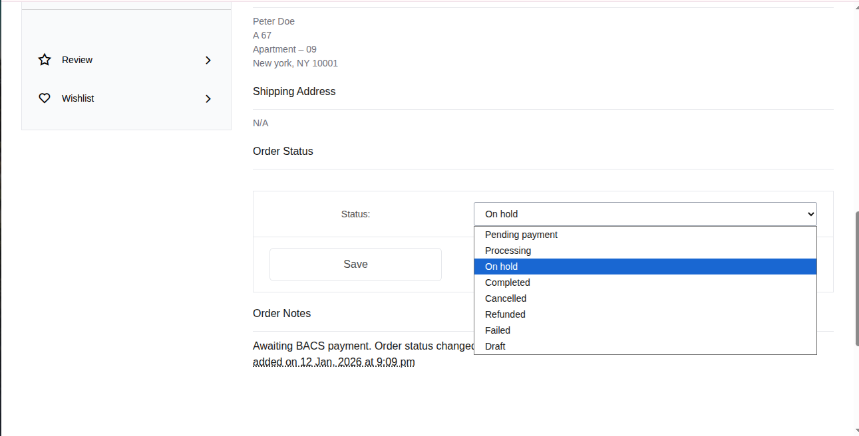Image resolution: width=859 pixels, height=436 pixels.
Task: Keep On hold as the selected status
Action: click(501, 267)
